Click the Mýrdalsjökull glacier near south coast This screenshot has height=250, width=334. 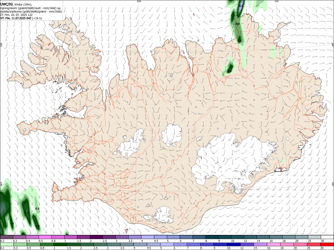coord(164,215)
